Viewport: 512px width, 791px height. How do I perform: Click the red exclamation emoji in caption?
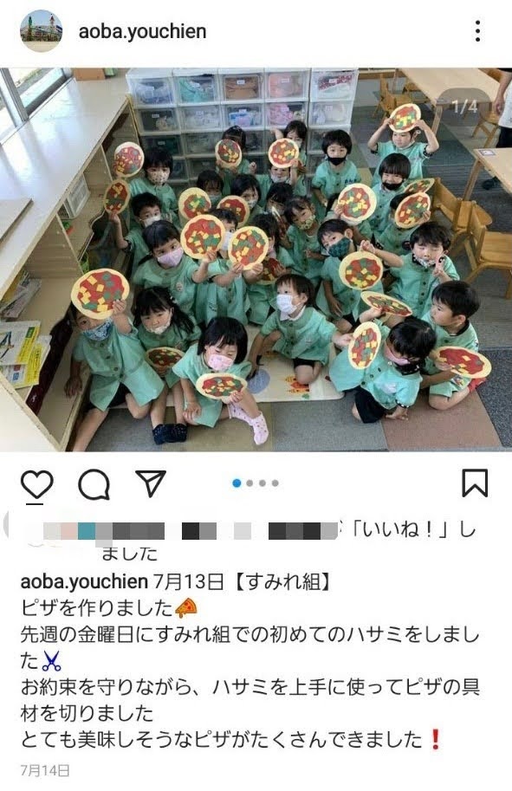coord(435,740)
